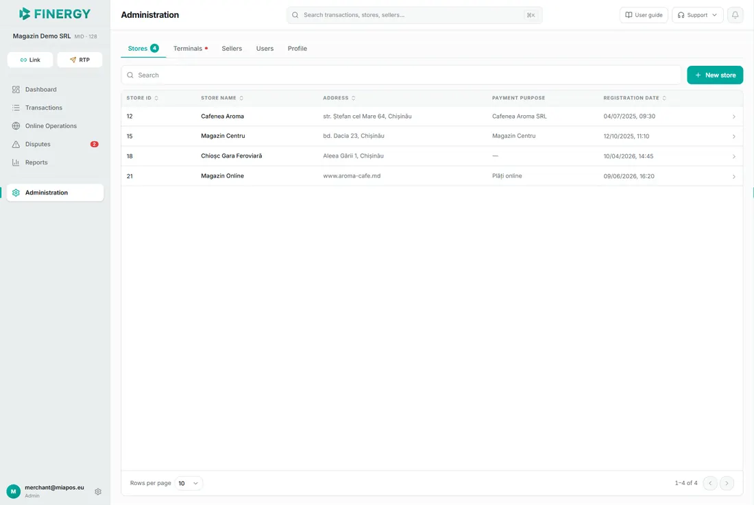Switch to the Profile tab
The height and width of the screenshot is (505, 754).
point(297,49)
